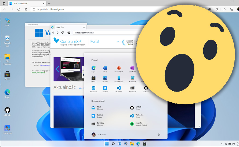The height and width of the screenshot is (147, 239).
Task: Launch Word from pinned apps
Action: 105,69
